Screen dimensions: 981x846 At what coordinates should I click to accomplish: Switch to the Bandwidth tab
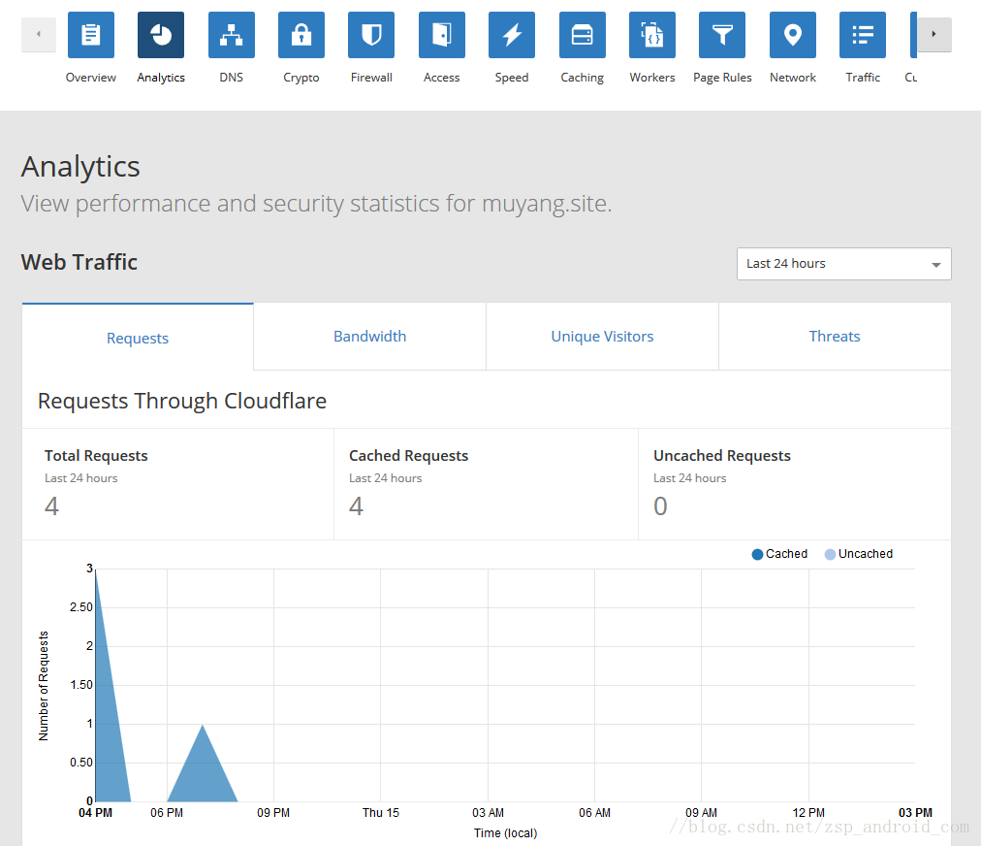point(369,337)
